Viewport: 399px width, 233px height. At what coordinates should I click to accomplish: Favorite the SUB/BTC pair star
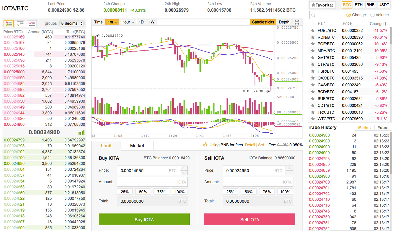click(313, 99)
